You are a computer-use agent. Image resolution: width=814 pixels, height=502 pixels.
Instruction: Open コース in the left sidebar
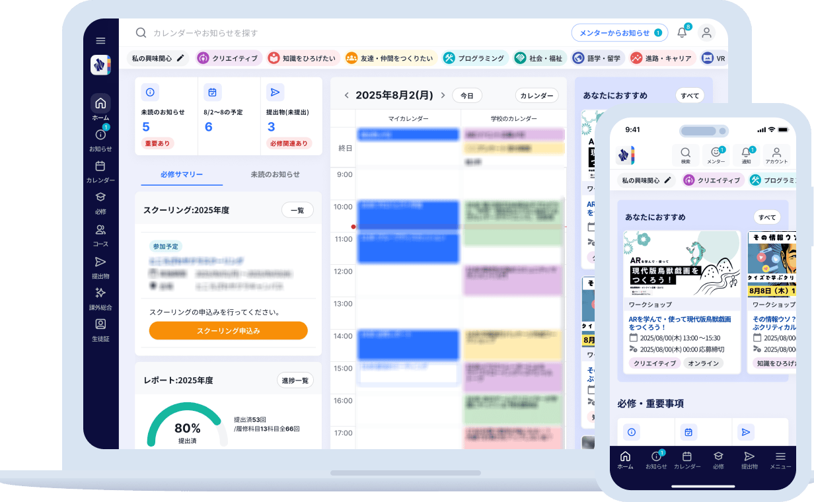(x=100, y=235)
